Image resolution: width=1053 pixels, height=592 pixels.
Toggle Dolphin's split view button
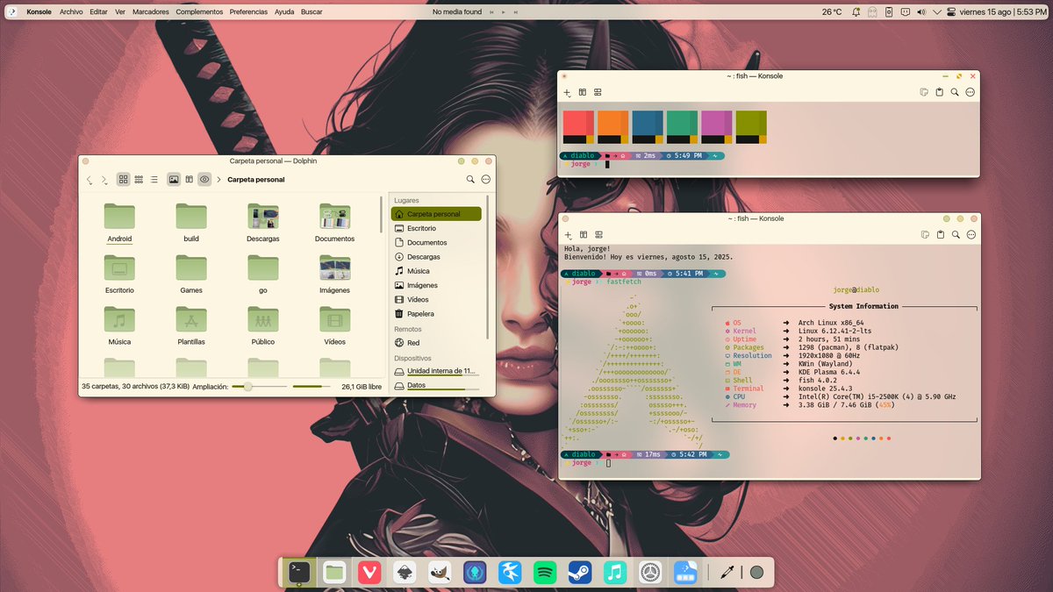pos(189,180)
